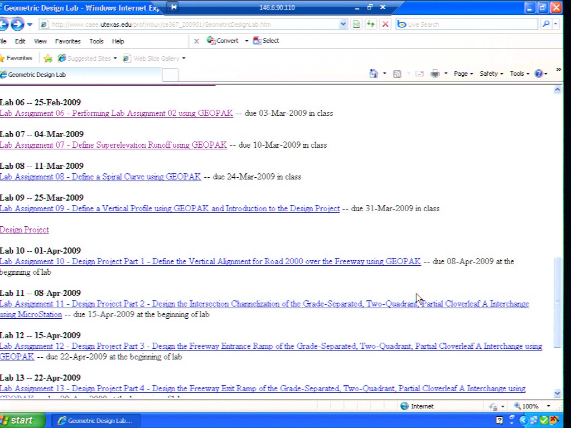Open a new blank tab
The height and width of the screenshot is (428, 571).
click(x=170, y=75)
